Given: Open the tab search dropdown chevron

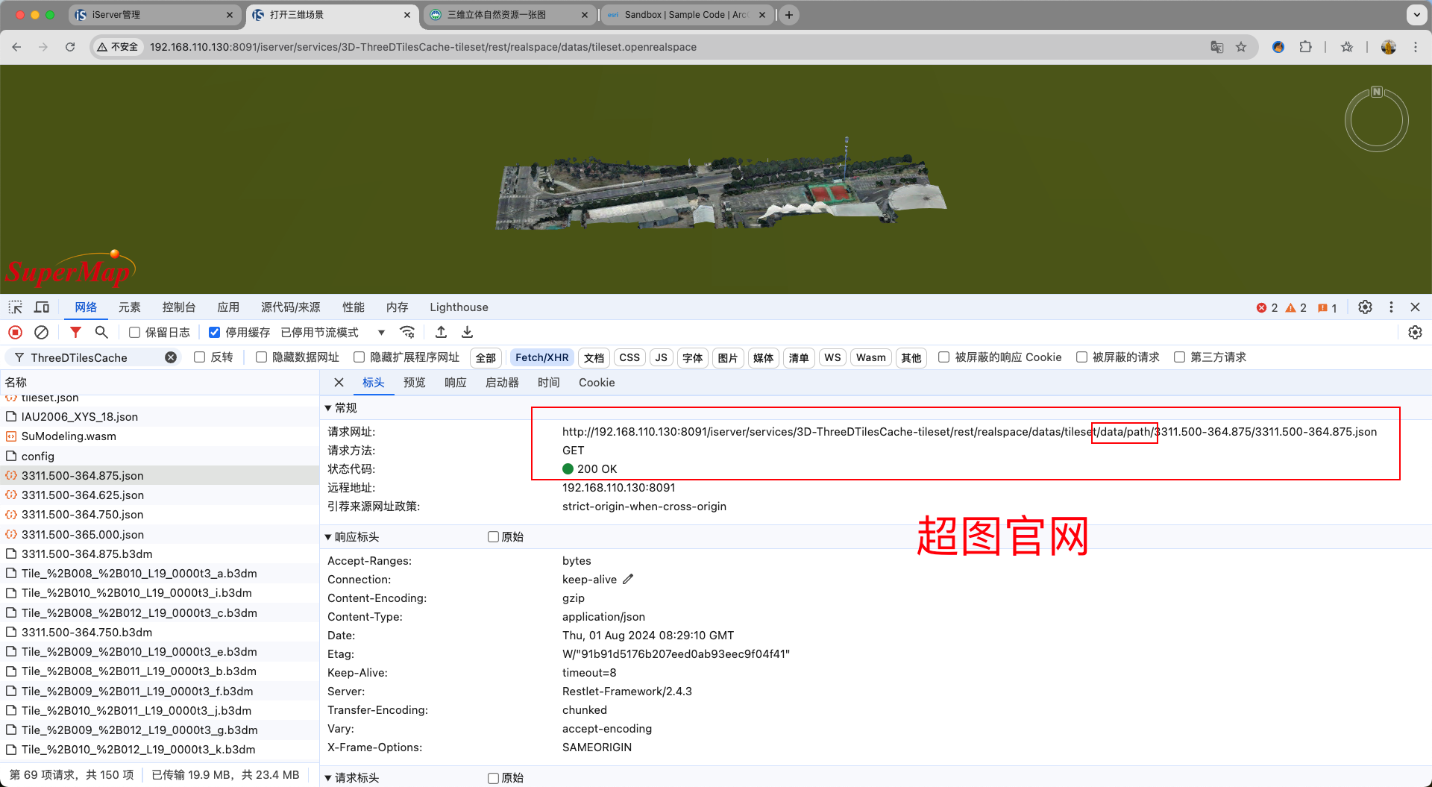Looking at the screenshot, I should coord(1416,15).
